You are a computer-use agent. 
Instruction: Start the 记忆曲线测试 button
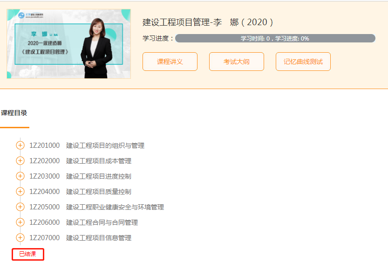coord(303,62)
